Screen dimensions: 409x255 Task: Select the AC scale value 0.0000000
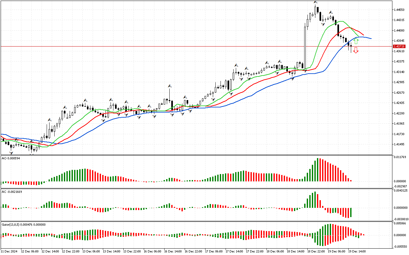(401, 208)
